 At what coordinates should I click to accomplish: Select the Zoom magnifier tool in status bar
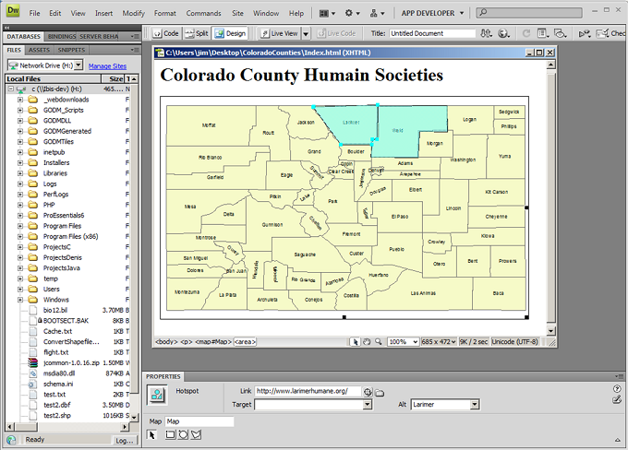point(378,342)
